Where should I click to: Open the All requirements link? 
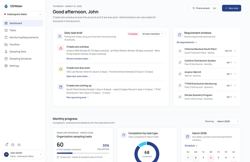187,42
